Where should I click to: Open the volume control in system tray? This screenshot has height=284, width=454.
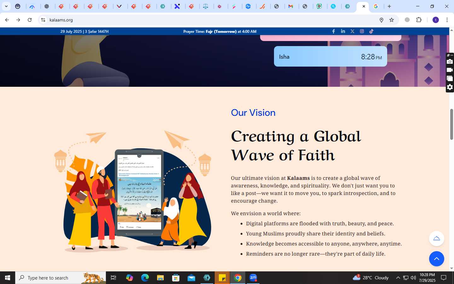[413, 278]
